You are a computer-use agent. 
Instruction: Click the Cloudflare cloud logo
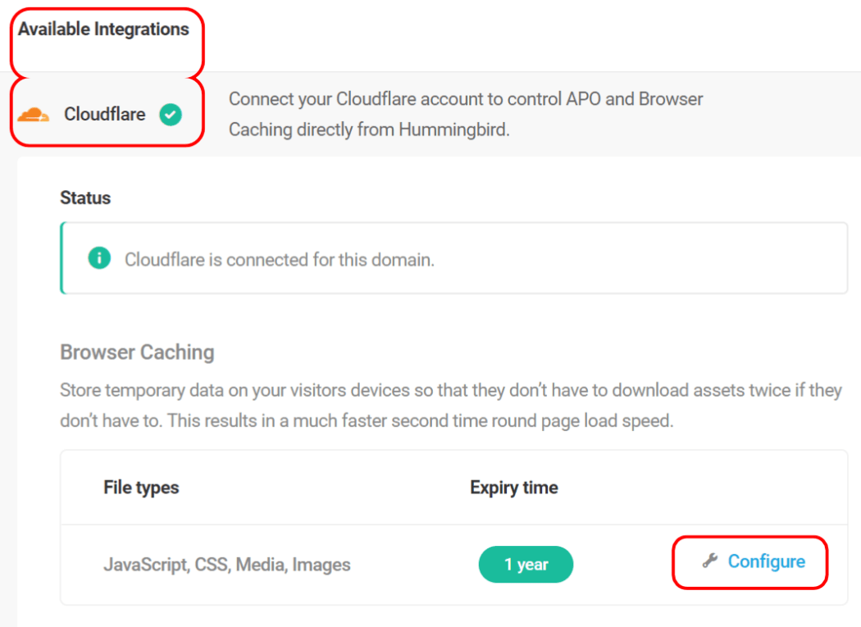point(33,114)
